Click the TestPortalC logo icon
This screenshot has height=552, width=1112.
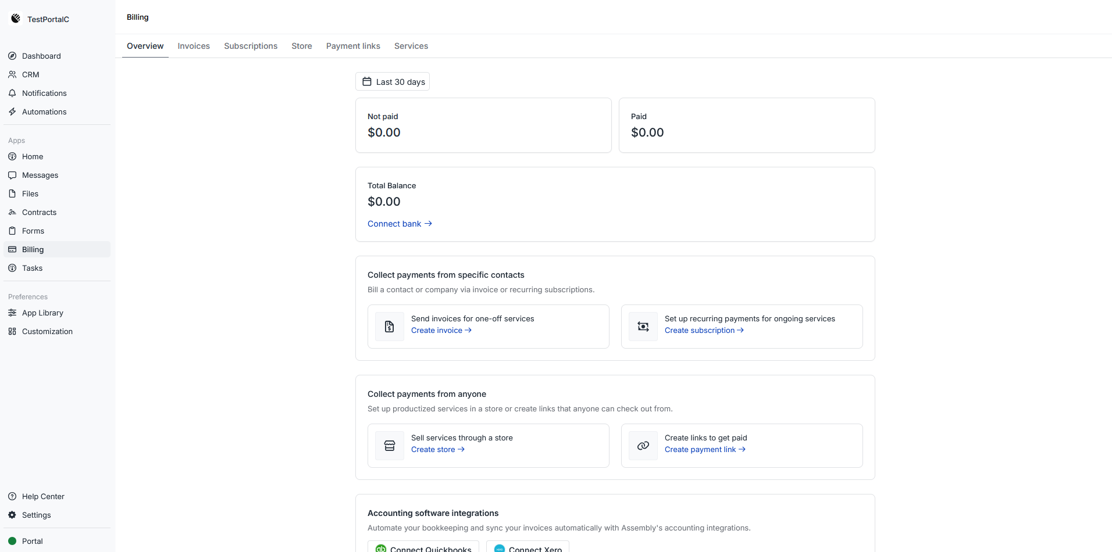coord(16,19)
